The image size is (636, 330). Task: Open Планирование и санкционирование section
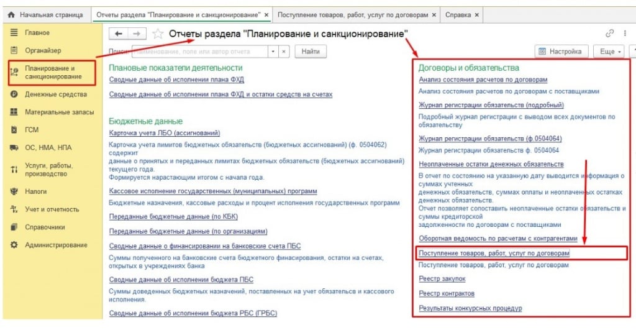tap(52, 73)
